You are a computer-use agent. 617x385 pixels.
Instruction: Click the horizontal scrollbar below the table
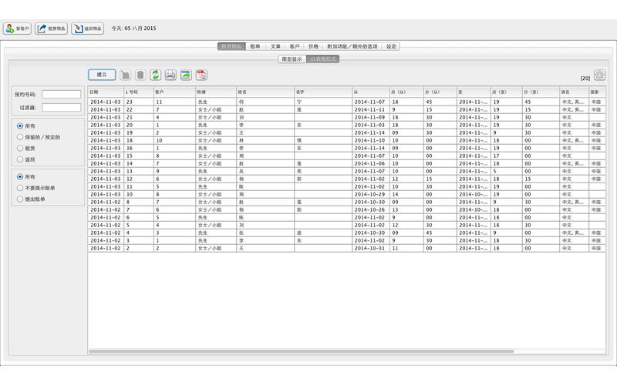(302, 351)
